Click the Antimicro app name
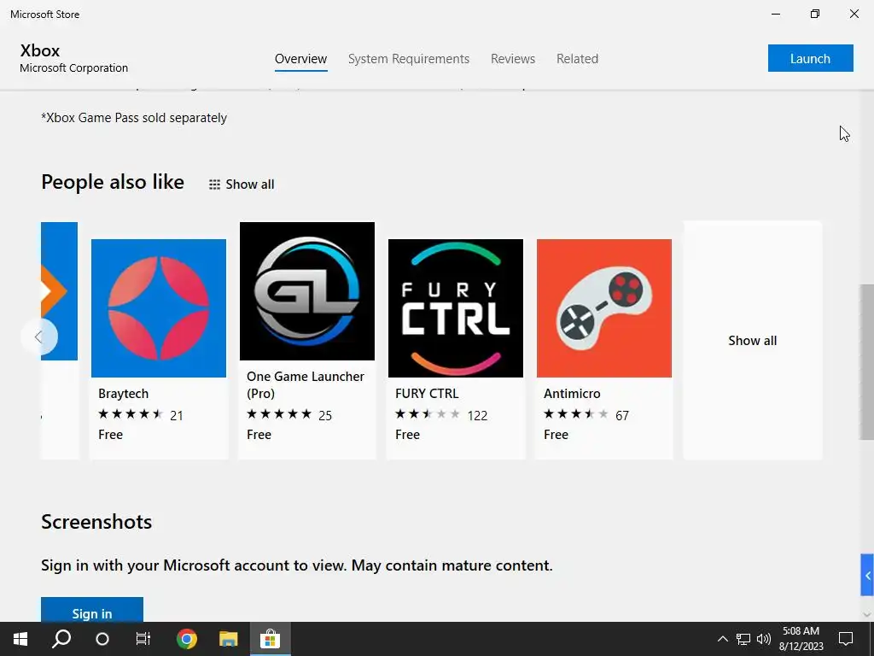The width and height of the screenshot is (874, 656). (x=572, y=393)
